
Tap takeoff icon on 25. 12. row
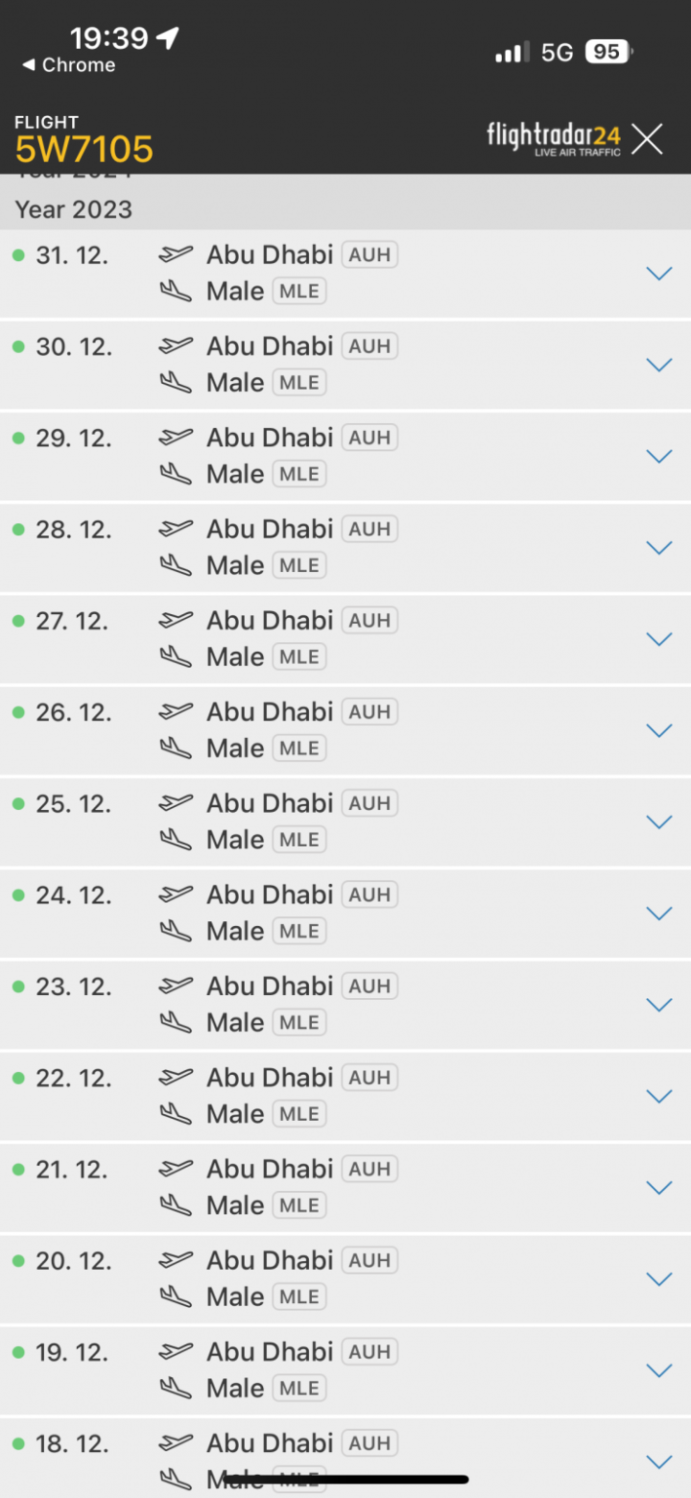tap(175, 802)
